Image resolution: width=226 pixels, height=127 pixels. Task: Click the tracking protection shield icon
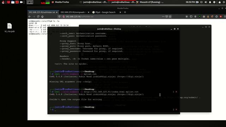(x=59, y=17)
